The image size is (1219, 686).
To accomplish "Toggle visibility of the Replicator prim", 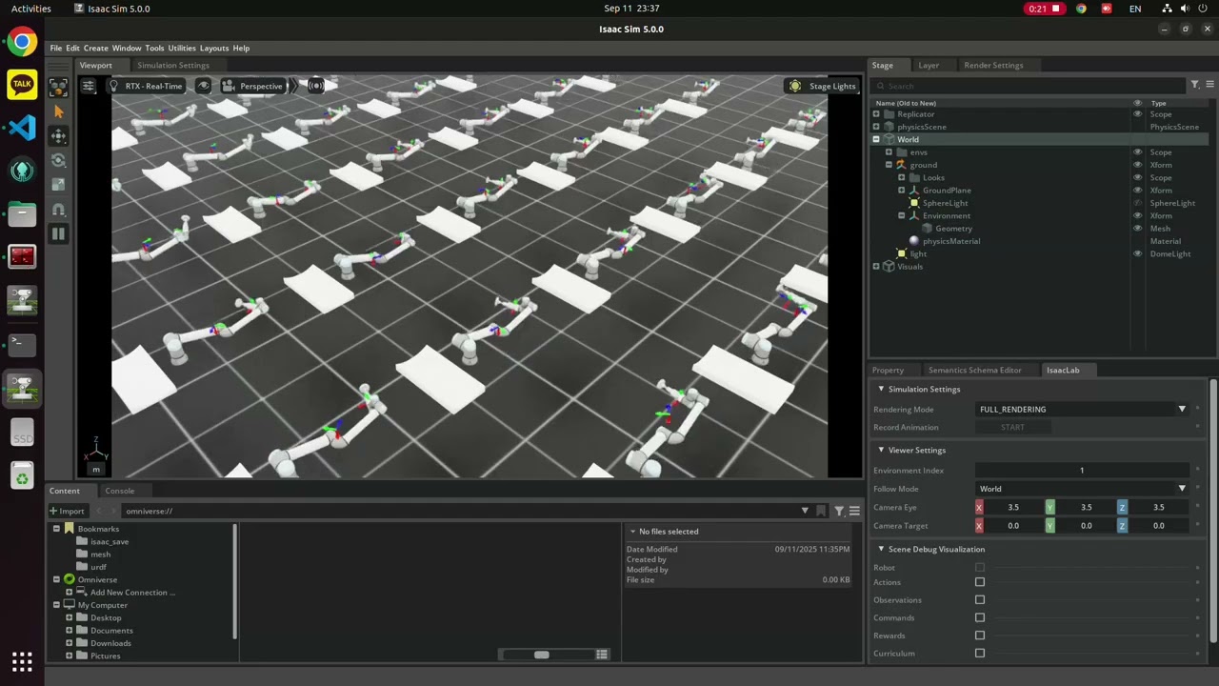I will pos(1137,114).
